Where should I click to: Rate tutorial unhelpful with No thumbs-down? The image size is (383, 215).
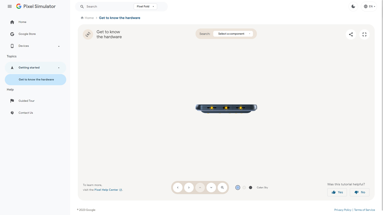pos(360,192)
